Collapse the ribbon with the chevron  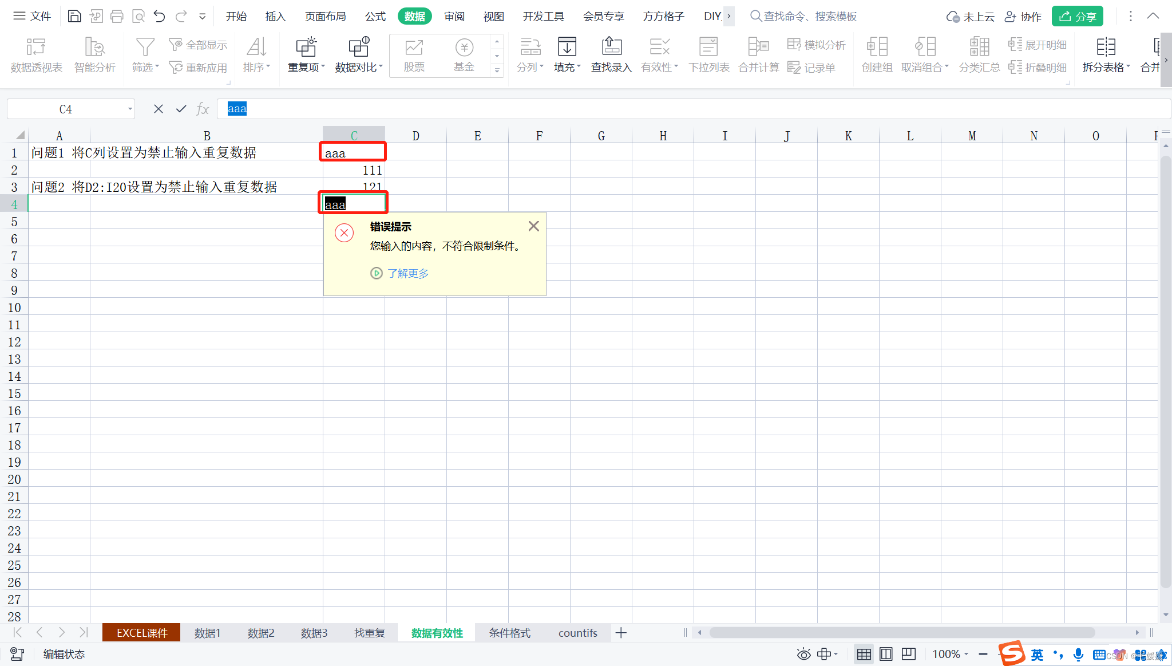[1153, 16]
